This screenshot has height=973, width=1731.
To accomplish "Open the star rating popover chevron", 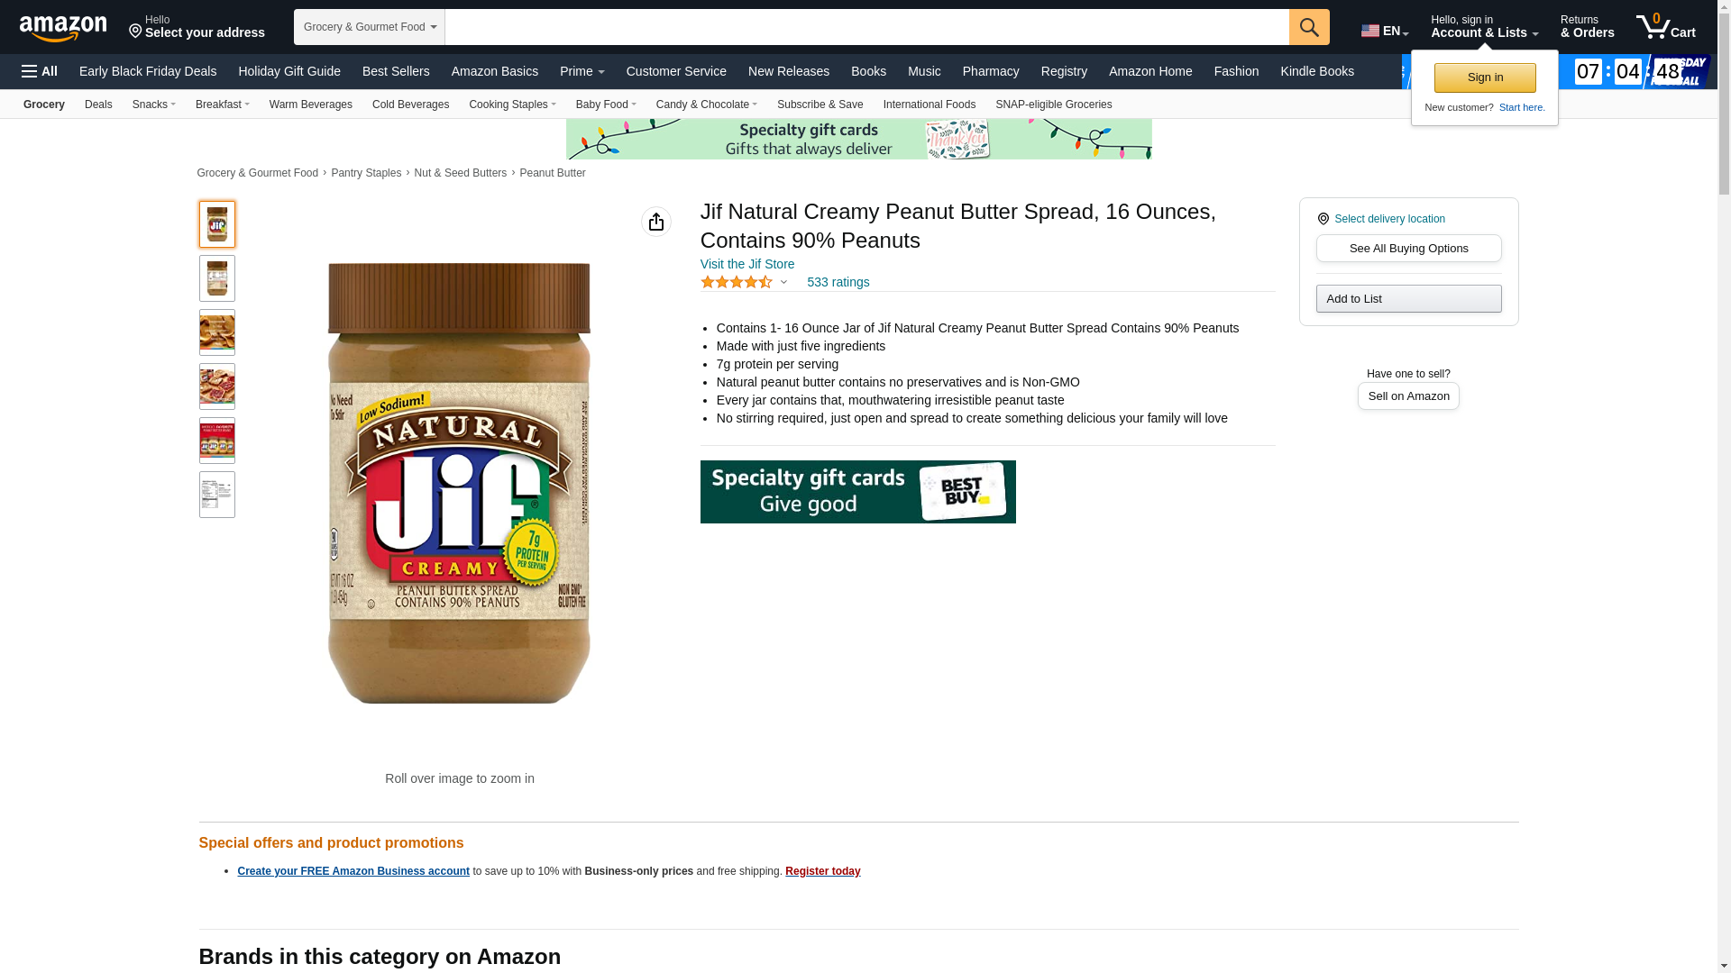I will pos(783,282).
